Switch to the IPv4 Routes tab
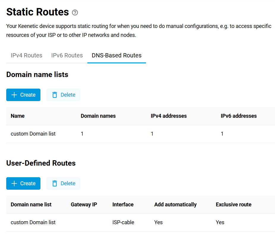275x234 pixels. (x=26, y=55)
